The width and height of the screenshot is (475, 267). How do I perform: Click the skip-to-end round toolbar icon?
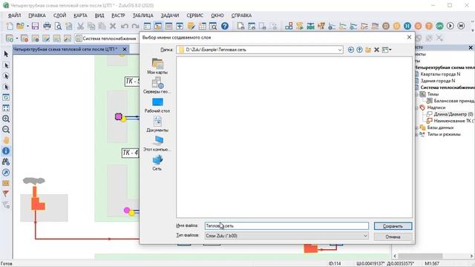coord(461,26)
